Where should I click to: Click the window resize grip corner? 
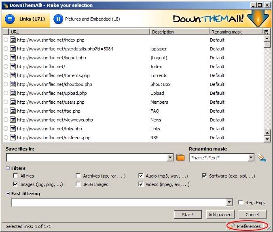pos(269,228)
